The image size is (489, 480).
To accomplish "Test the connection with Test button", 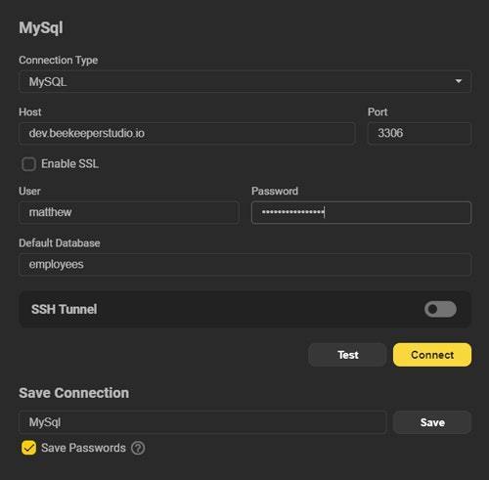I will point(347,355).
